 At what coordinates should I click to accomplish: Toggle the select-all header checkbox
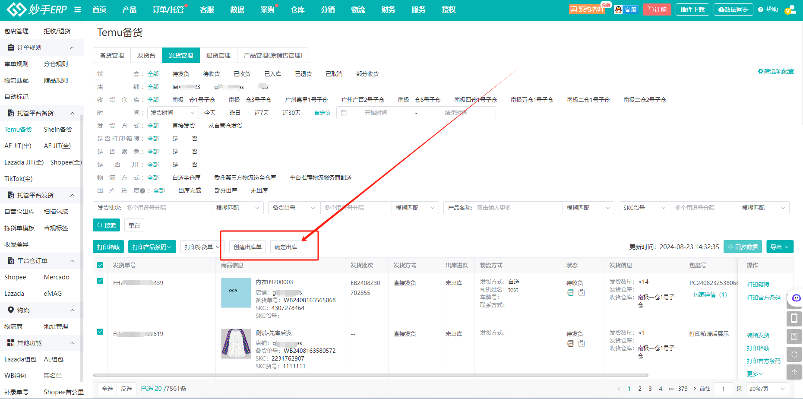[x=100, y=265]
